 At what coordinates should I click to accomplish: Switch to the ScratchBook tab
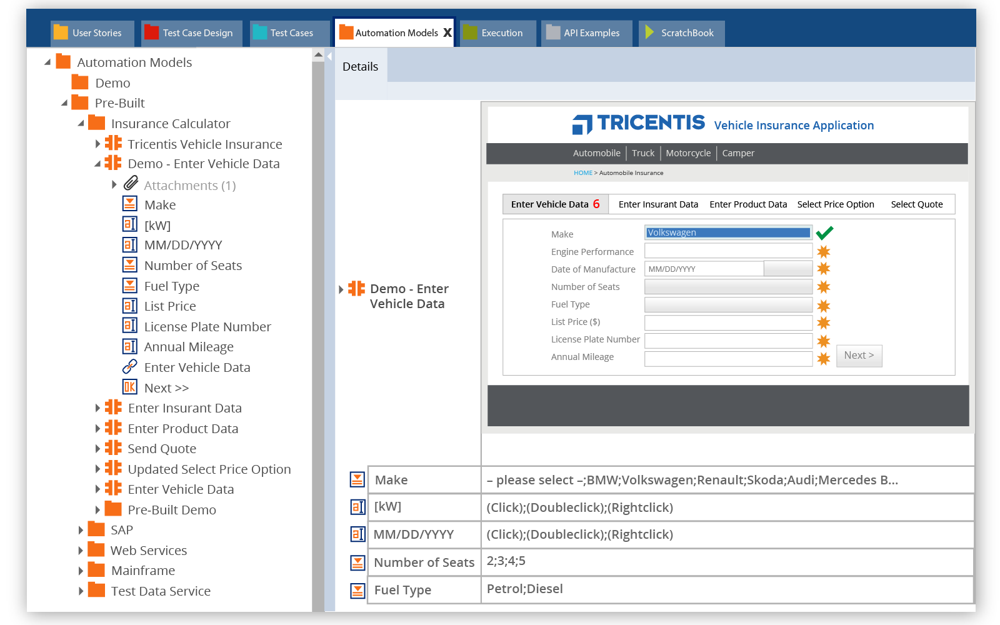(x=682, y=33)
